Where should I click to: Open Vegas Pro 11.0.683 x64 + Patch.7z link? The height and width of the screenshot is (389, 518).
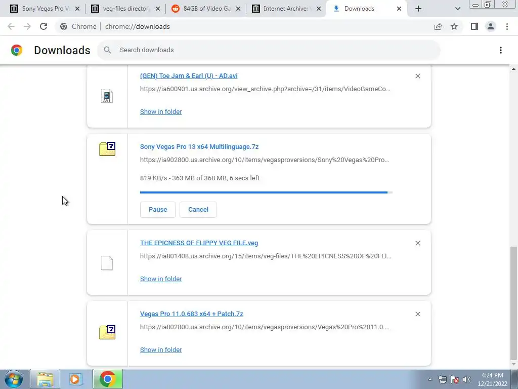tap(192, 314)
